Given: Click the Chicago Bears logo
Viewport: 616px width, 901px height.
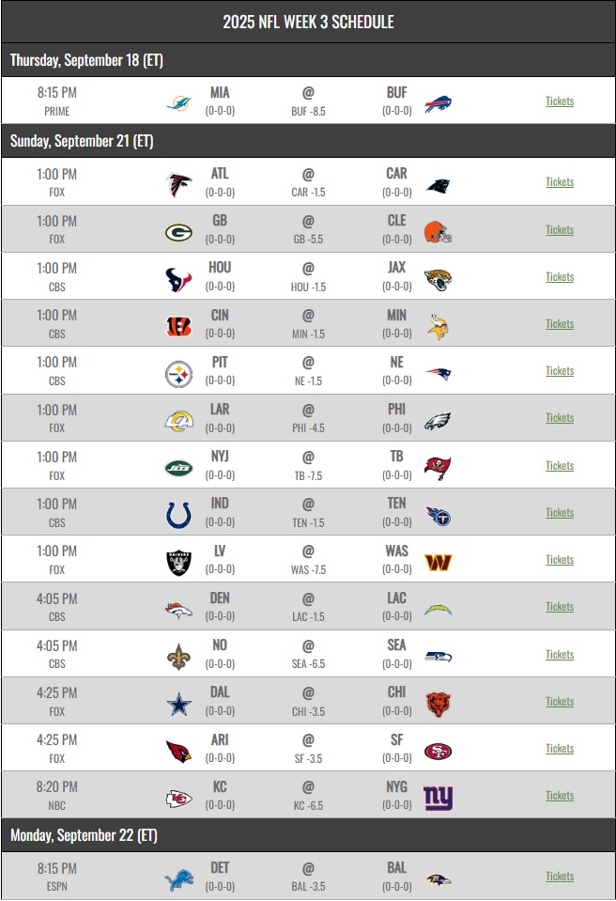Looking at the screenshot, I should coord(438,704).
